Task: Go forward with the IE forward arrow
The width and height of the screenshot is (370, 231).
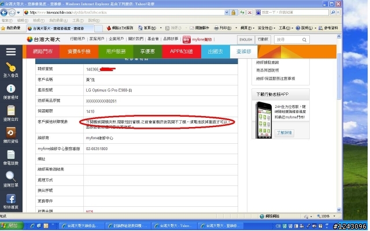Action: point(12,12)
